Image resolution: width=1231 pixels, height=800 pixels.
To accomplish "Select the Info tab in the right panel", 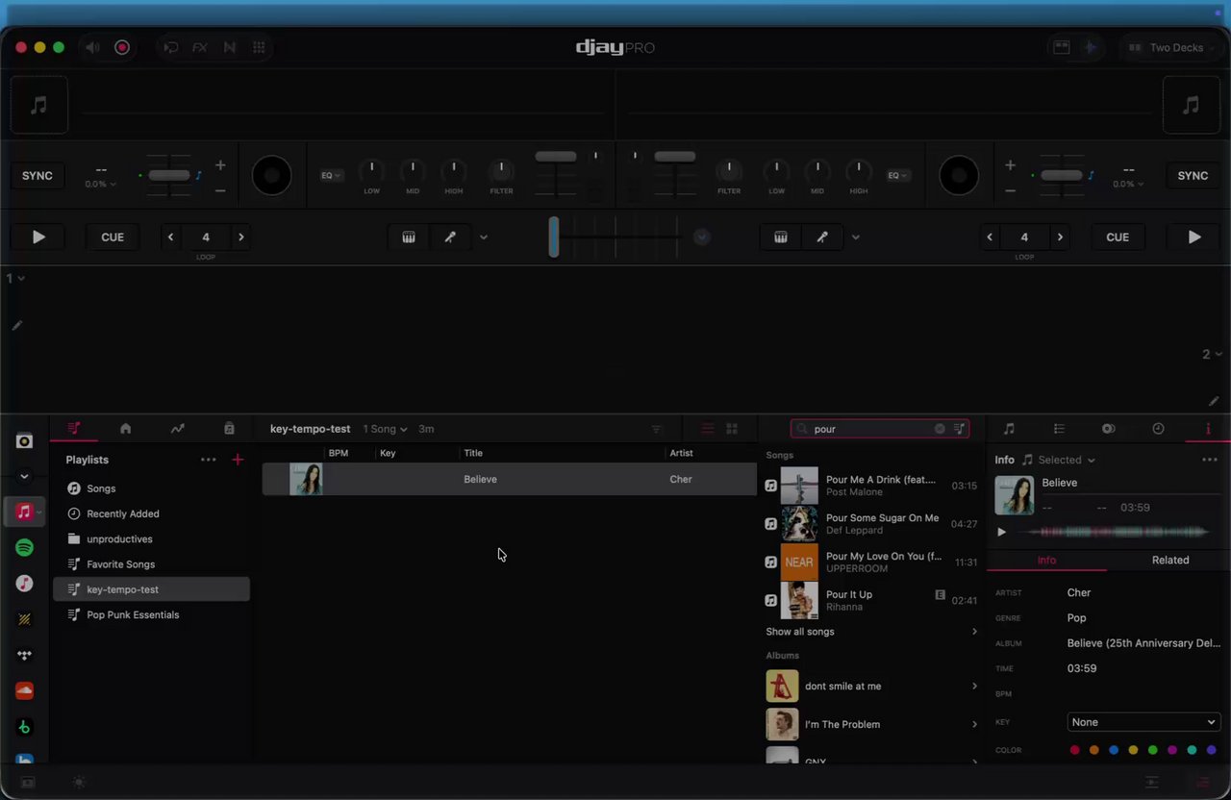I will [x=1046, y=560].
